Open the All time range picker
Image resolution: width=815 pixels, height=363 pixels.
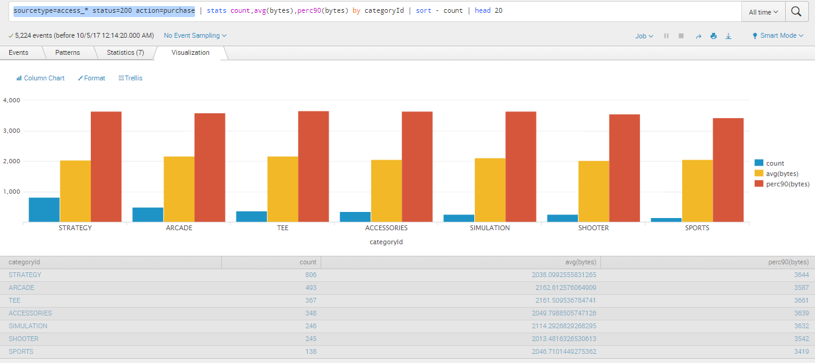(763, 12)
